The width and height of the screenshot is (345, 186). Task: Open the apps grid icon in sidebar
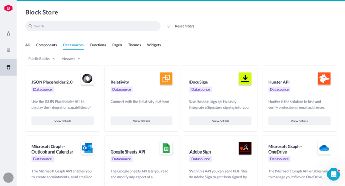point(8,50)
